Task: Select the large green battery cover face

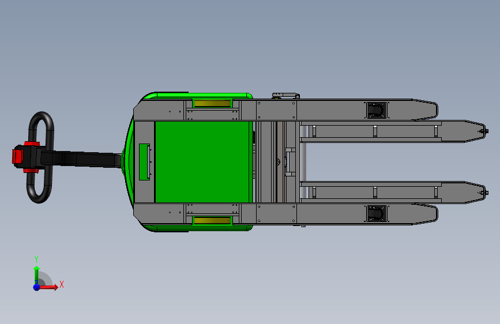Action: click(x=202, y=161)
